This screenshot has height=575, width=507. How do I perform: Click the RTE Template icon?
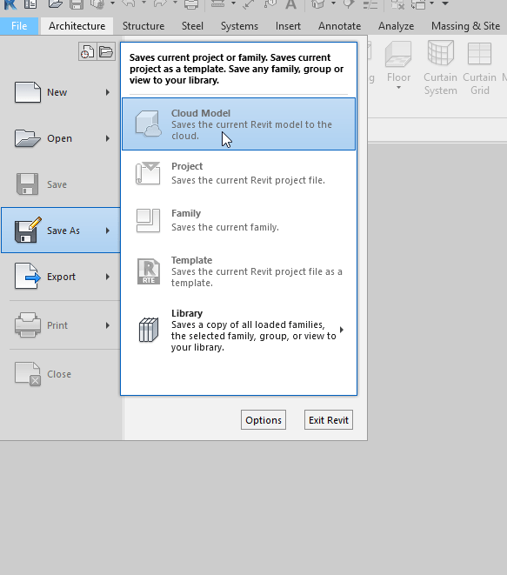tap(149, 271)
